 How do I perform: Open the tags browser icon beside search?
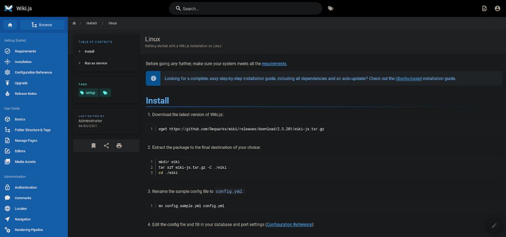pos(331,8)
